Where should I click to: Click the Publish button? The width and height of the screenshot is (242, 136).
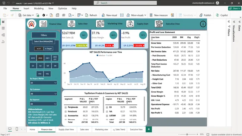click(x=205, y=15)
